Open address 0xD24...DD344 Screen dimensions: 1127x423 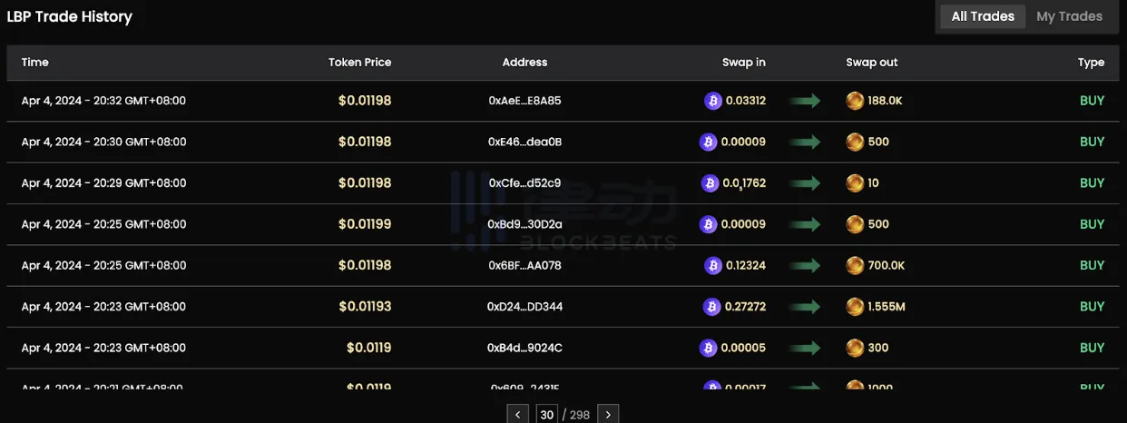[524, 307]
